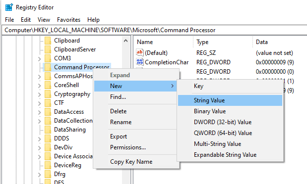Click the ClipboardServer folder icon
Screen dimensions: 307x184
tap(48, 49)
